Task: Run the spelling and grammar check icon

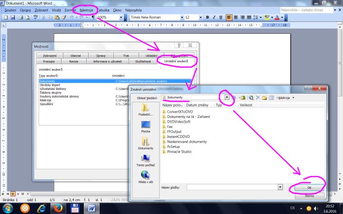Action: tap(35, 17)
